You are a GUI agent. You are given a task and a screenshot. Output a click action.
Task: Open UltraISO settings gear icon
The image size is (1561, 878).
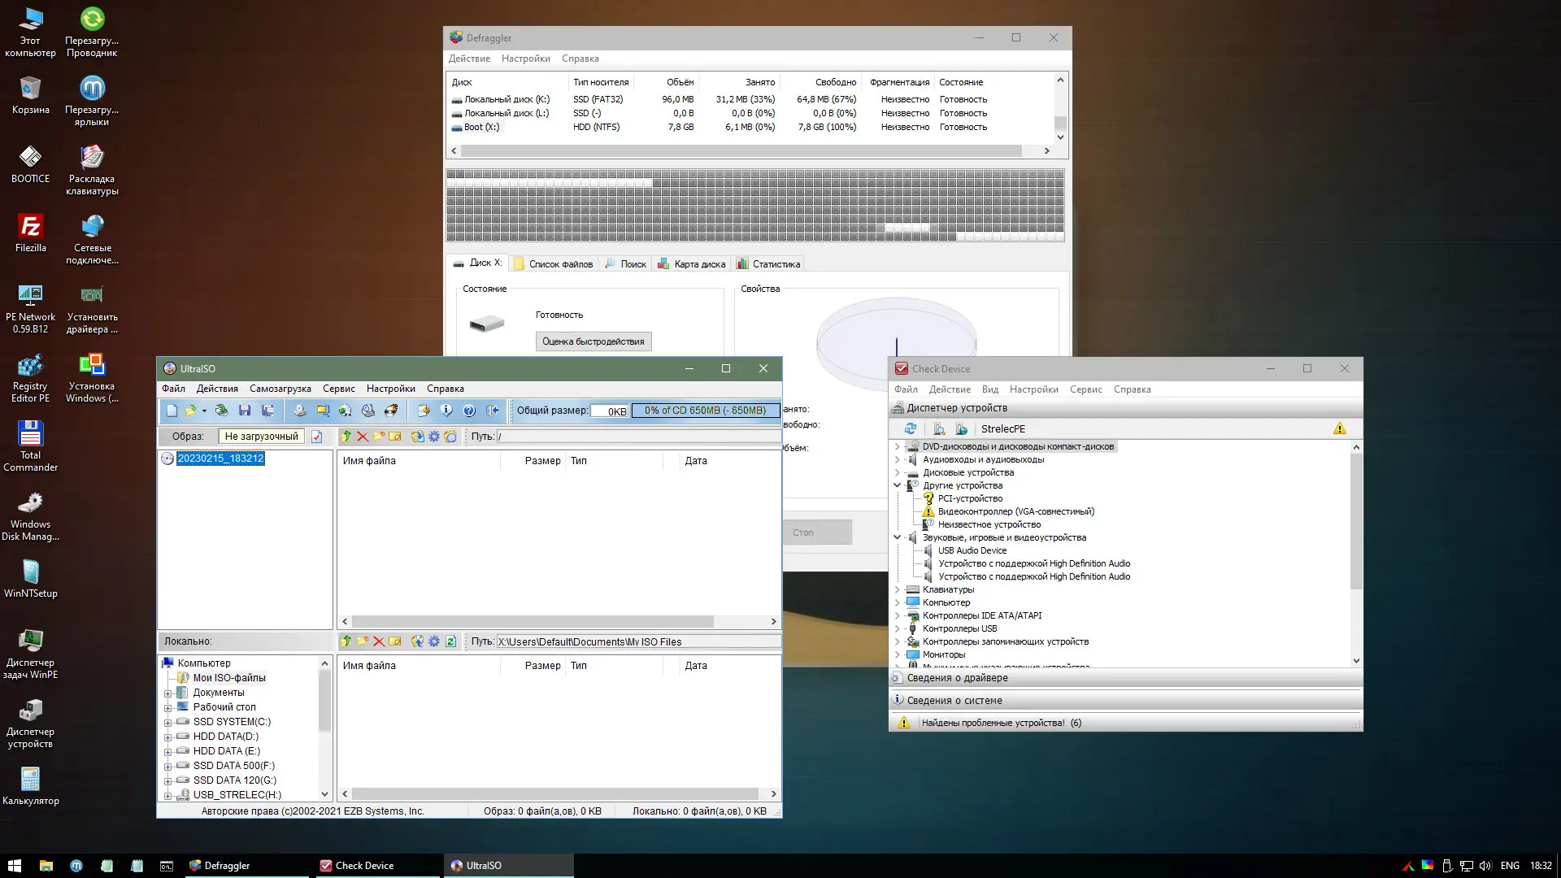click(433, 437)
